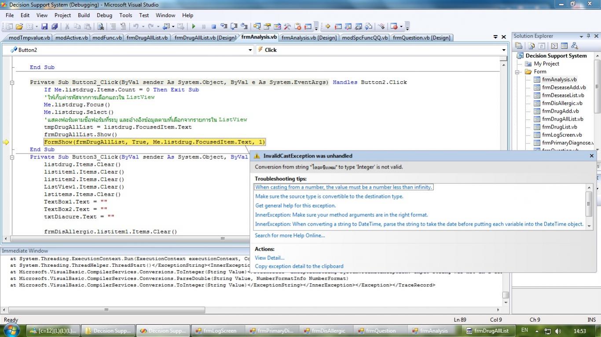Image resolution: width=601 pixels, height=337 pixels.
Task: Click the Open File toolbar icon
Action: pos(19,26)
